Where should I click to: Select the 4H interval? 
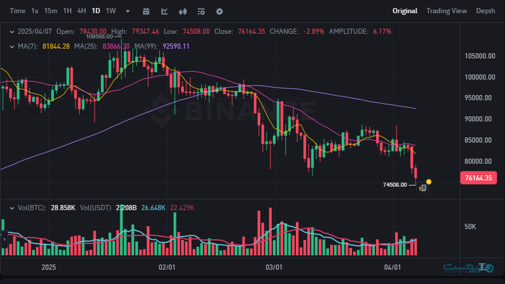81,11
